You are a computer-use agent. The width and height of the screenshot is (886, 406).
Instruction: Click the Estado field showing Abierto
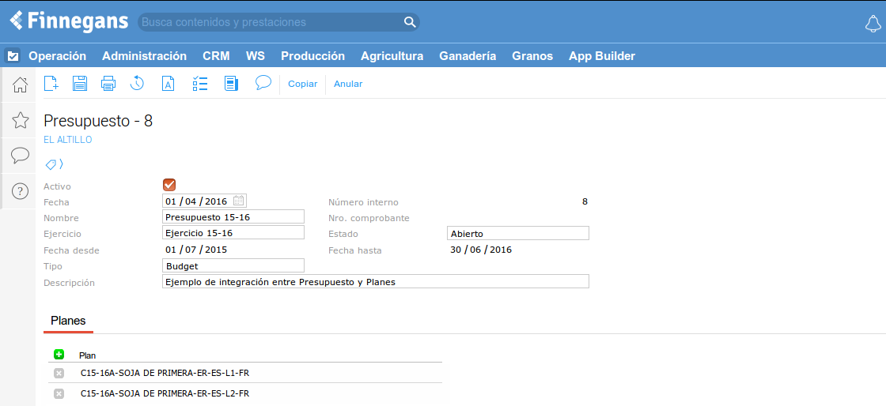(518, 233)
